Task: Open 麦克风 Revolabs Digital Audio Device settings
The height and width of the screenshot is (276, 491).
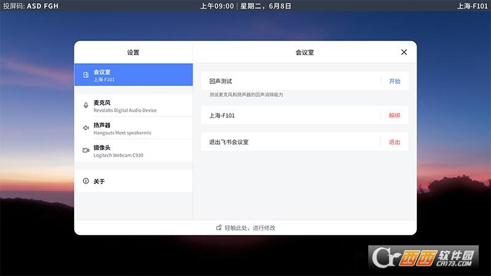Action: pyautogui.click(x=134, y=106)
